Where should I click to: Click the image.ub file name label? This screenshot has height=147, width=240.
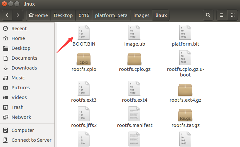[x=134, y=44]
